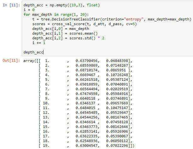The height and width of the screenshot is (149, 193).
Task: Click the 'i = 0' code line
Action: [29, 10]
